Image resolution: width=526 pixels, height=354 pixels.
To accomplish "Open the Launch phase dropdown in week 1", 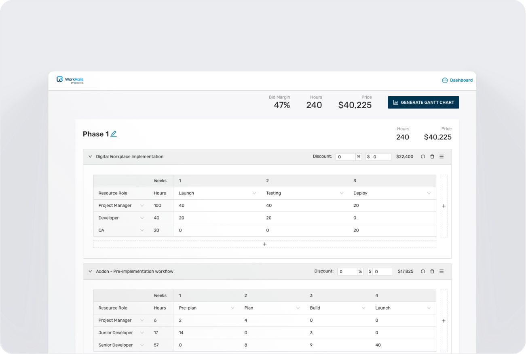I will click(218, 193).
